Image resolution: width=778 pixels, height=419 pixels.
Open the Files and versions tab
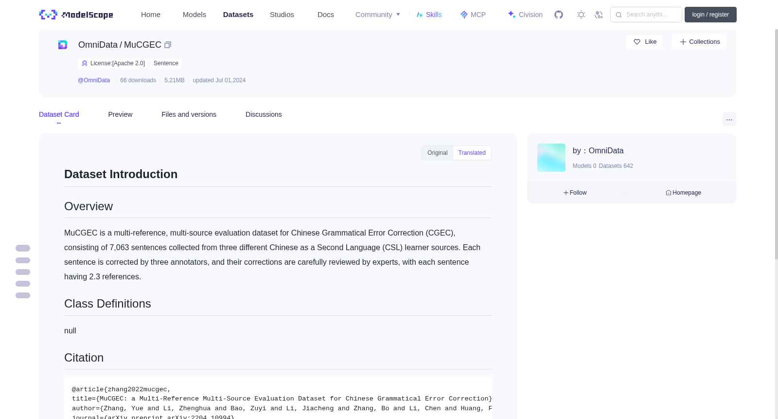[x=189, y=114]
